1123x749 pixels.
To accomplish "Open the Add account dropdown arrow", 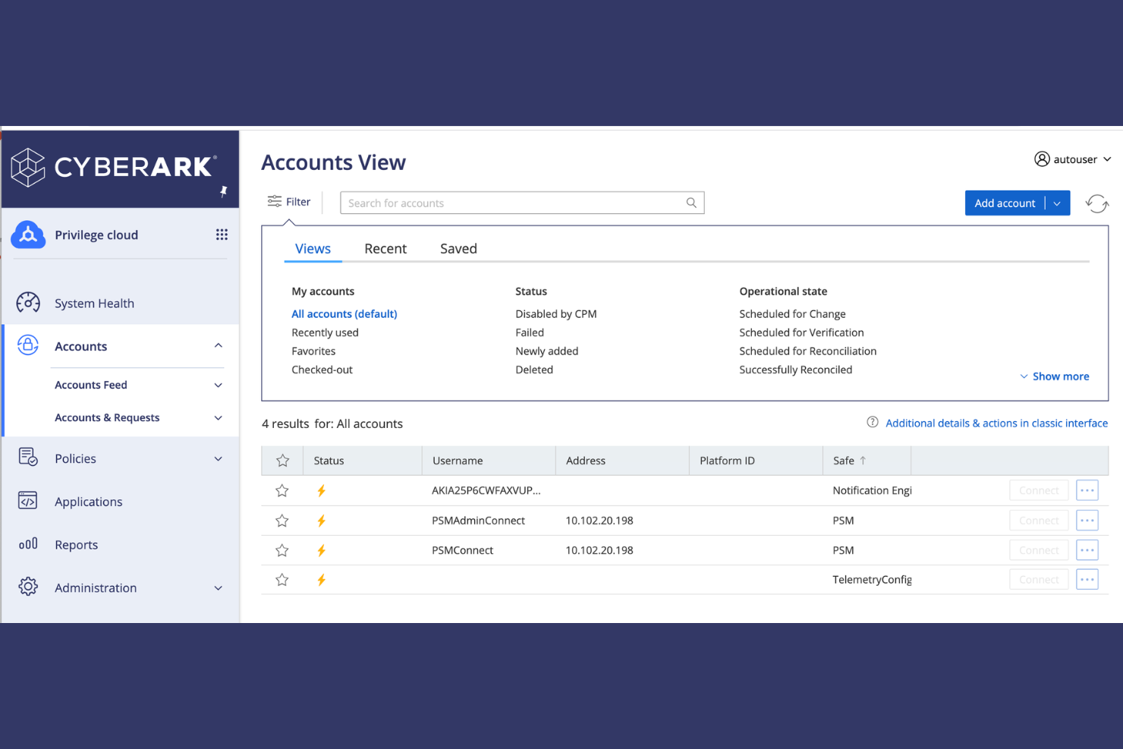I will [x=1057, y=203].
